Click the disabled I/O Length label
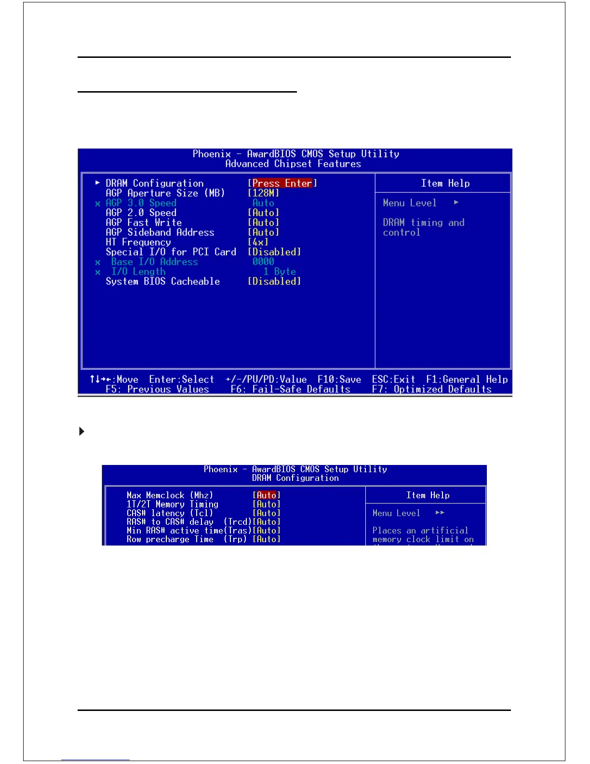 (x=138, y=272)
